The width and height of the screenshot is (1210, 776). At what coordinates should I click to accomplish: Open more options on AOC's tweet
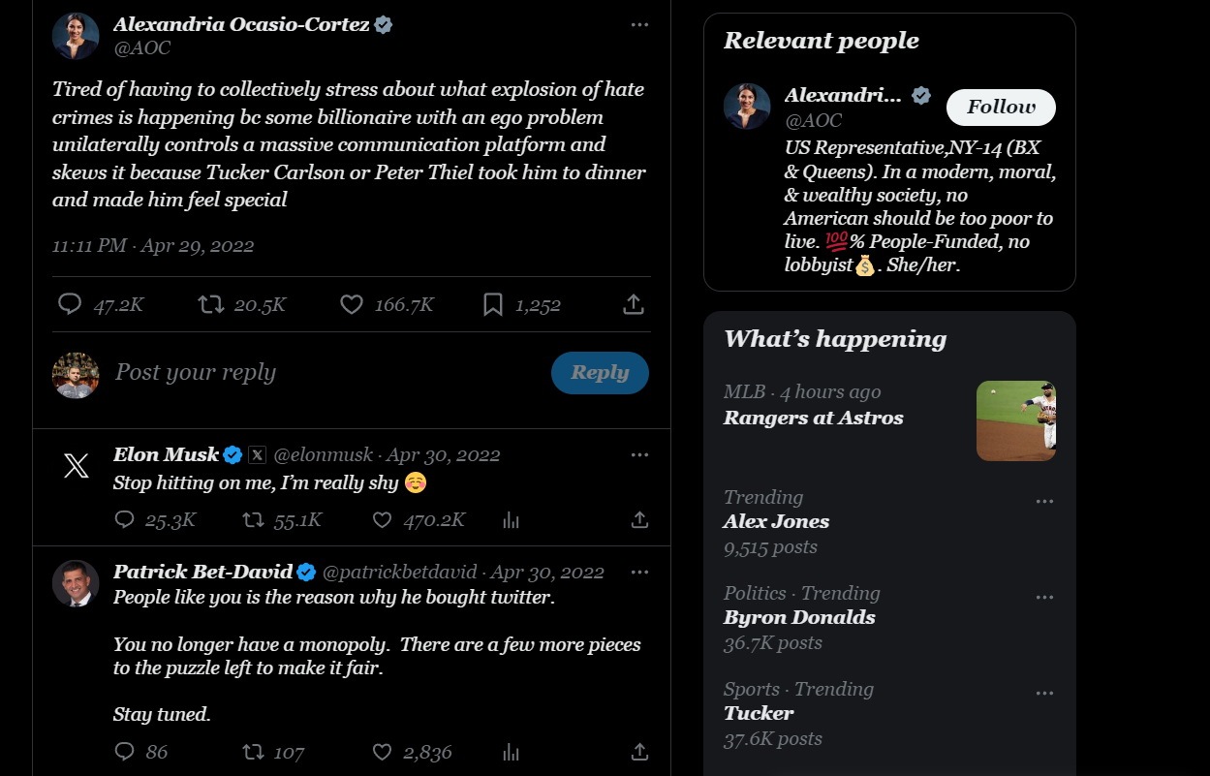pyautogui.click(x=639, y=24)
